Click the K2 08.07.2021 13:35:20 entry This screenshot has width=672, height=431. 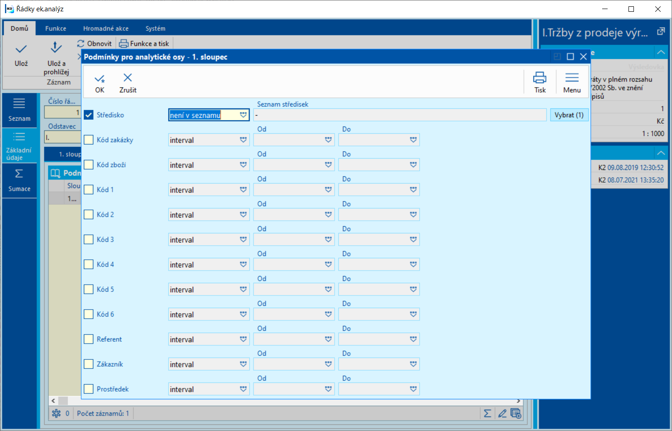tap(631, 180)
